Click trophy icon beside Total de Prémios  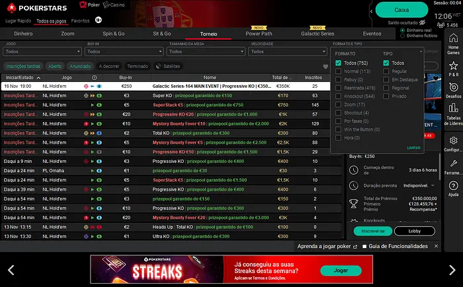pyautogui.click(x=354, y=204)
